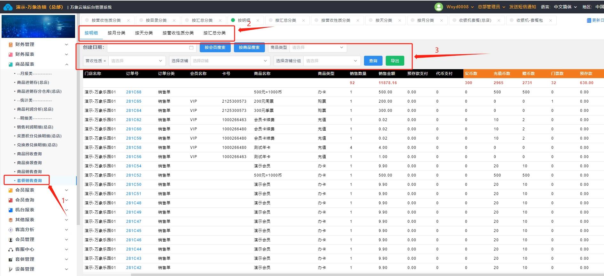
Task: Open 商品回收查询 item
Action: pos(29,154)
